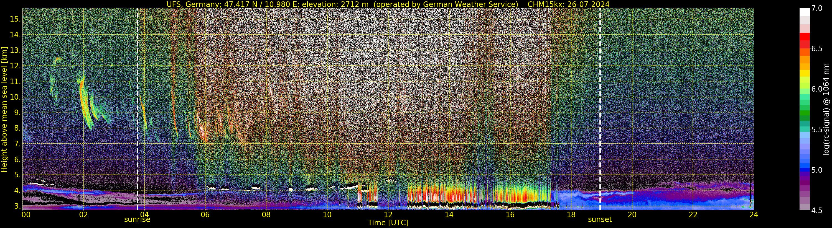Click the '12' time axis tick label
This screenshot has width=832, height=228.
[x=388, y=214]
